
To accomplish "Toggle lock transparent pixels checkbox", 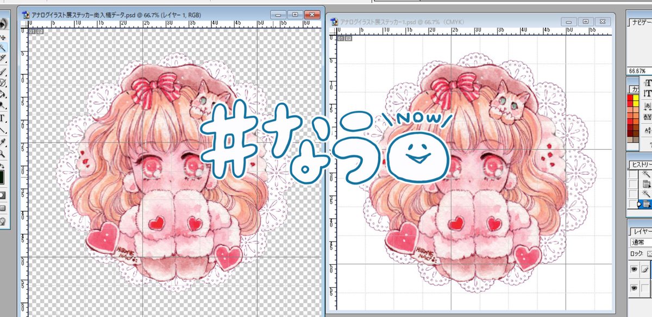I will 649,253.
